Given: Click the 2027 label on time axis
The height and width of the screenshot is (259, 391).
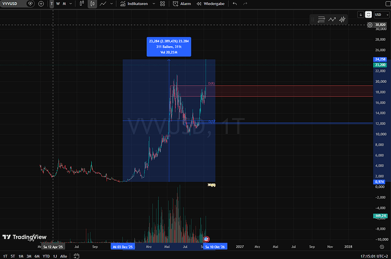Looking at the screenshot, I should tap(240, 247).
